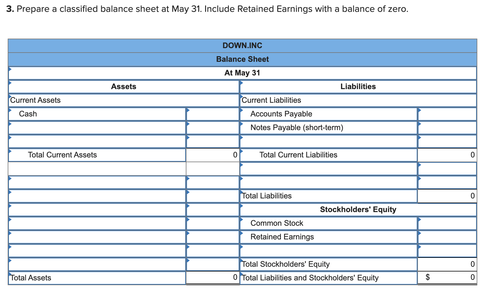Click the asset amount field directly above Total Assets value
Image resolution: width=504 pixels, height=300 pixels.
point(213,264)
